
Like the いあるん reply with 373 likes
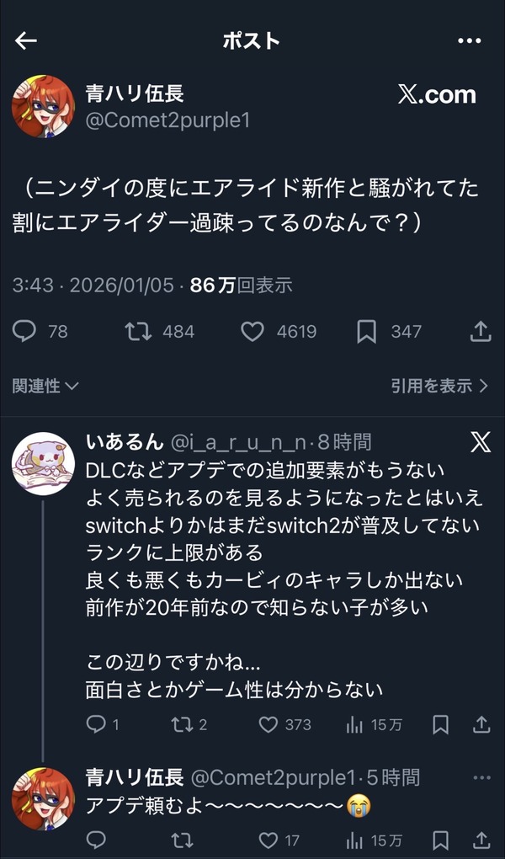268,724
